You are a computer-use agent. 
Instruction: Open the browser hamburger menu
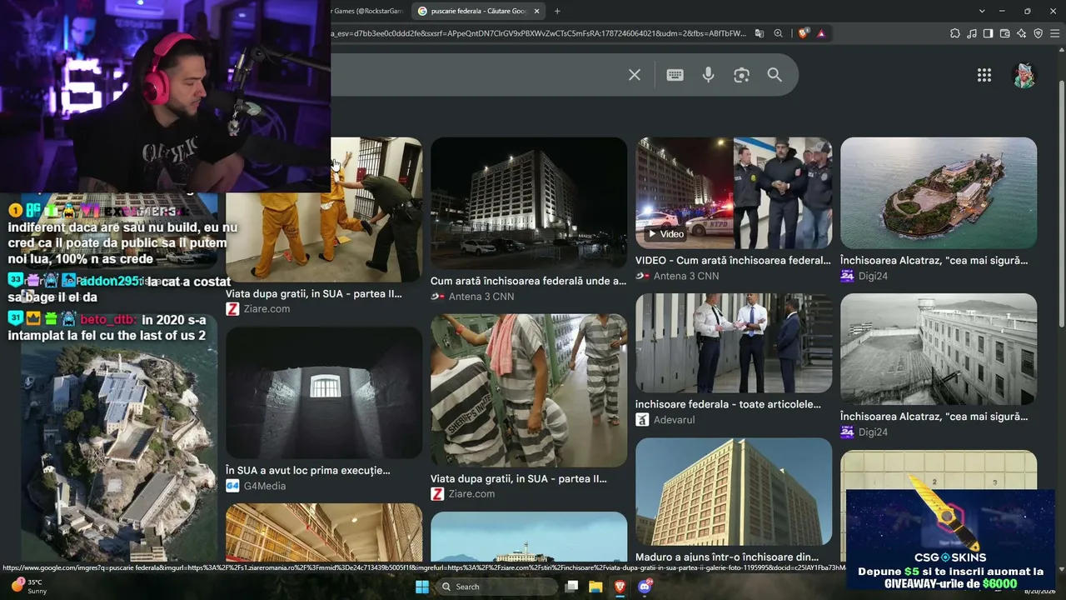(1055, 33)
